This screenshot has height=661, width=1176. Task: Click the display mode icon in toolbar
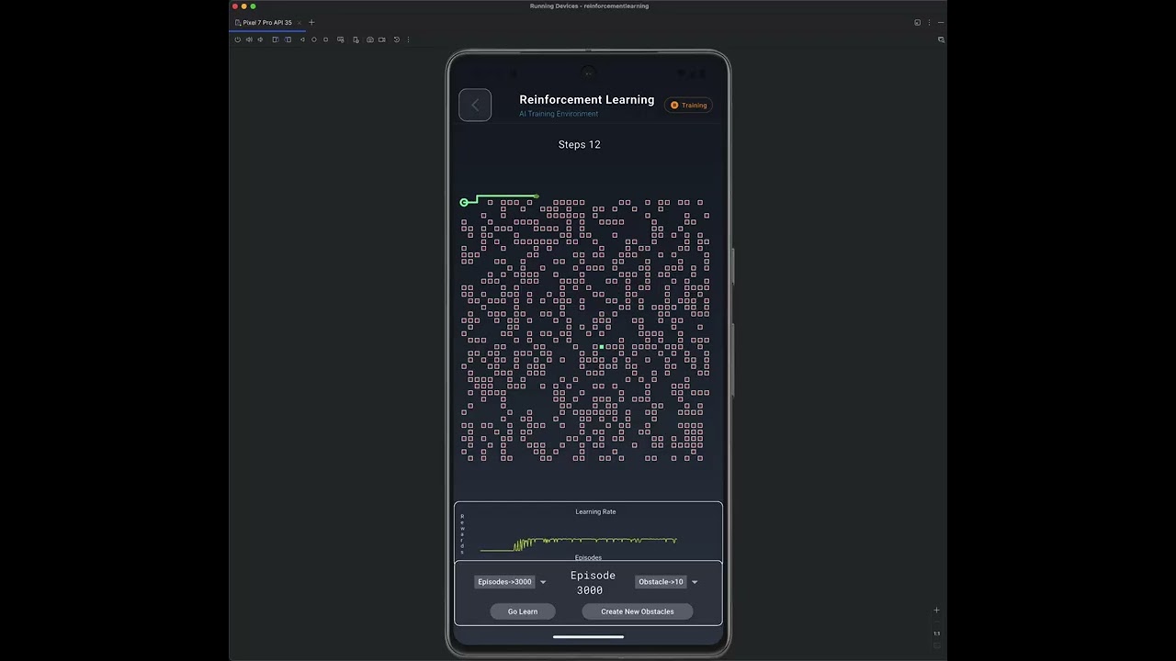coord(341,39)
